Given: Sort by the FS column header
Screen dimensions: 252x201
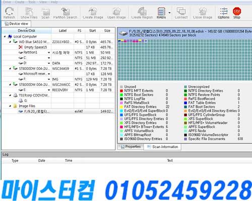Looking at the screenshot, I should (79, 31).
